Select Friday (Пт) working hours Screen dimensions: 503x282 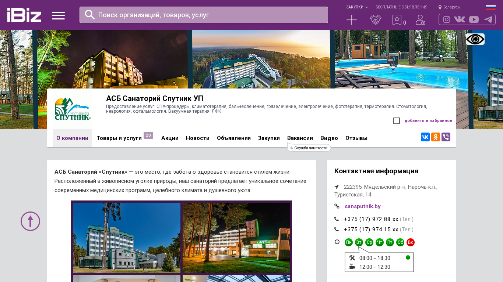(x=390, y=242)
